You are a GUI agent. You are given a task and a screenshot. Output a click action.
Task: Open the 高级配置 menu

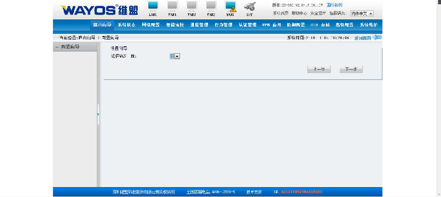click(x=345, y=25)
